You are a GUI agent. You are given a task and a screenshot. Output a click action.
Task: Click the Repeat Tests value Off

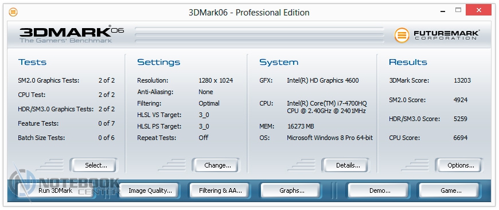point(204,138)
